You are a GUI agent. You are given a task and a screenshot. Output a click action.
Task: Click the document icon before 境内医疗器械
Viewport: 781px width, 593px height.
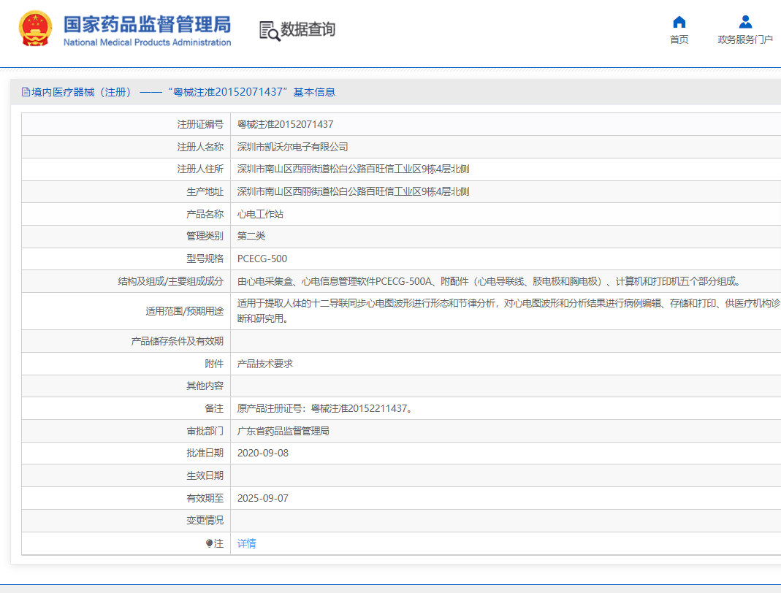coord(26,91)
